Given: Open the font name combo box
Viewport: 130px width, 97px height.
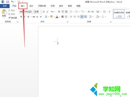Looking at the screenshot, I should point(27,12).
